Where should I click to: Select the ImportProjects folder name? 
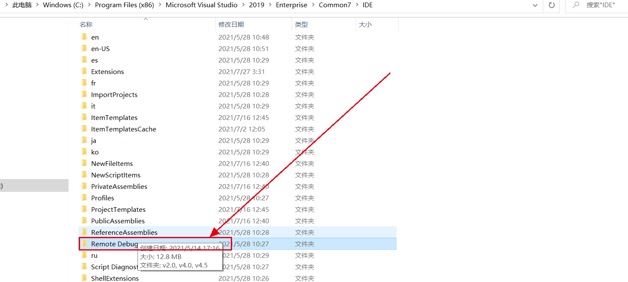114,94
